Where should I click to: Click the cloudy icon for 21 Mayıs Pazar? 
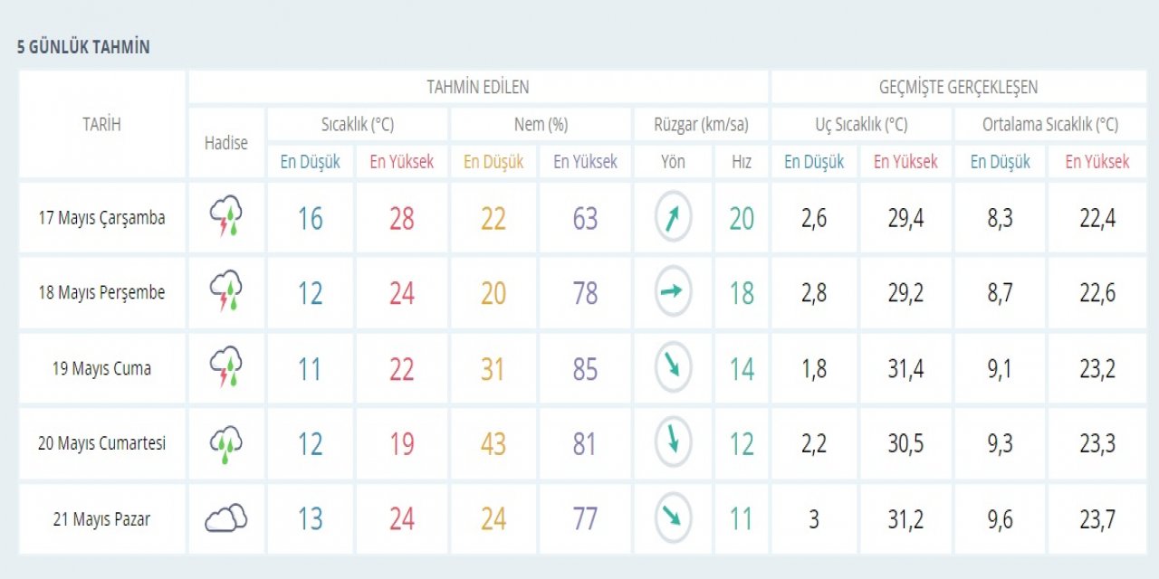pos(225,519)
